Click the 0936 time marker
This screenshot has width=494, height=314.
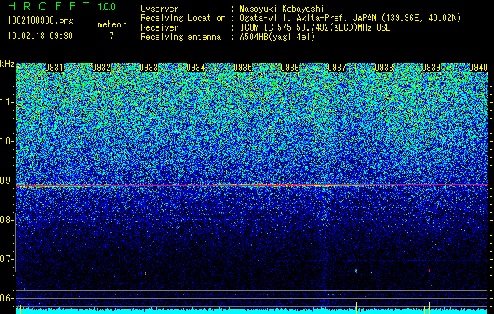tap(290, 68)
